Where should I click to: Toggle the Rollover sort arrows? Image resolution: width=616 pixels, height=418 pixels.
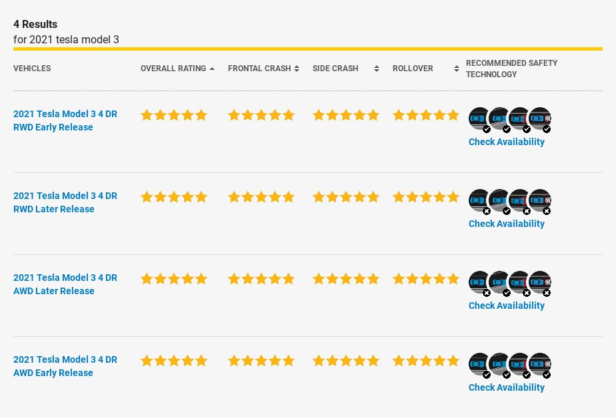point(457,69)
